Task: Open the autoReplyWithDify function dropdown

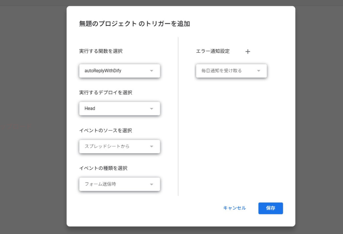Action: (116, 71)
